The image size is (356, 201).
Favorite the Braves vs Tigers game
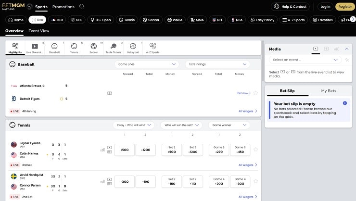tap(255, 93)
